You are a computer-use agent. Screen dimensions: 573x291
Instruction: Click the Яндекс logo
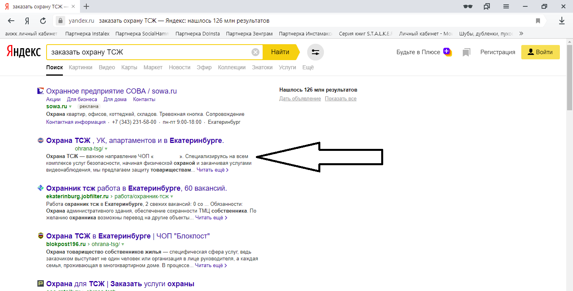[x=23, y=52]
